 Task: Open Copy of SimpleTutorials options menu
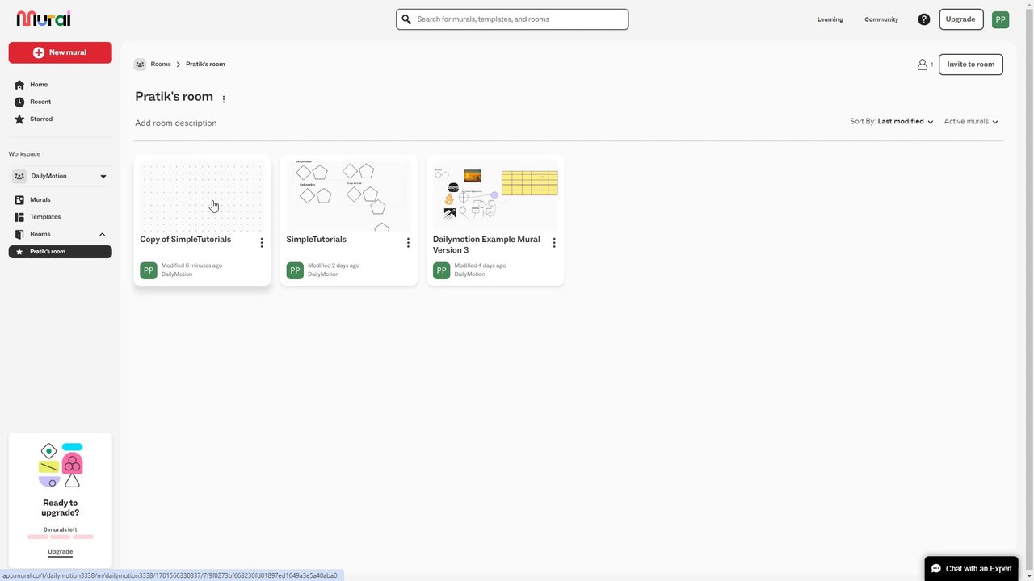[x=261, y=243]
